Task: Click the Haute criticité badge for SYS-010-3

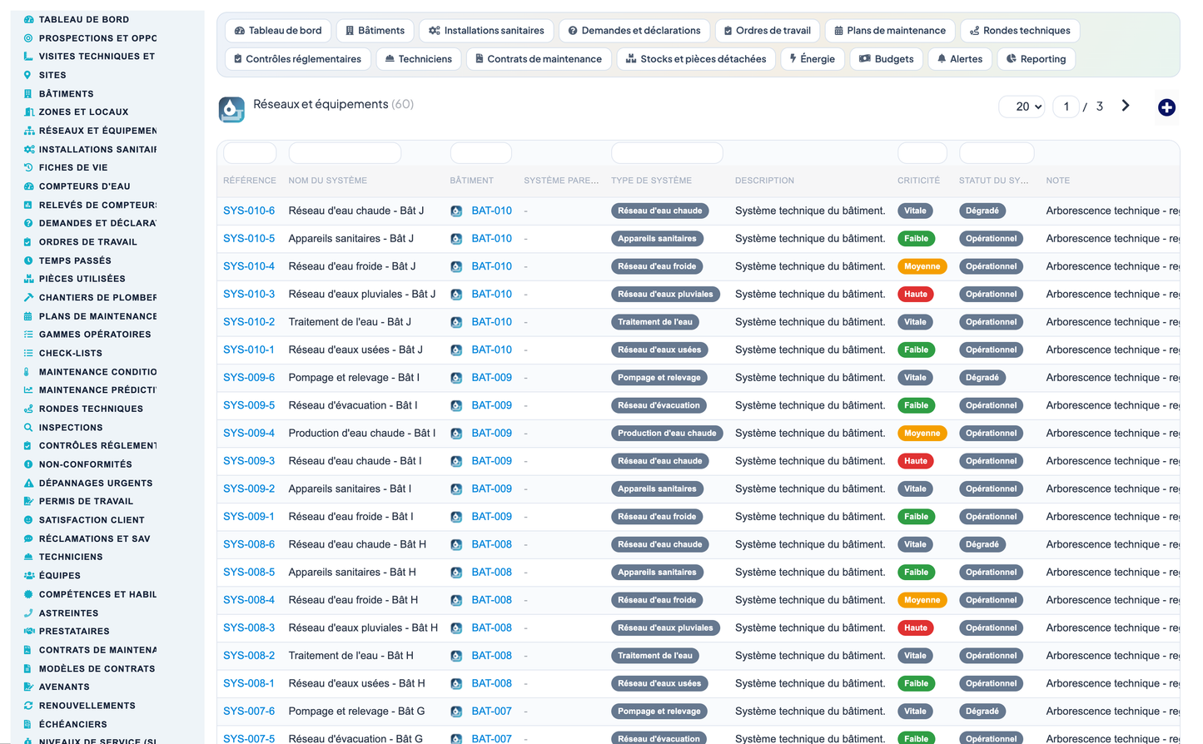Action: [x=915, y=295]
